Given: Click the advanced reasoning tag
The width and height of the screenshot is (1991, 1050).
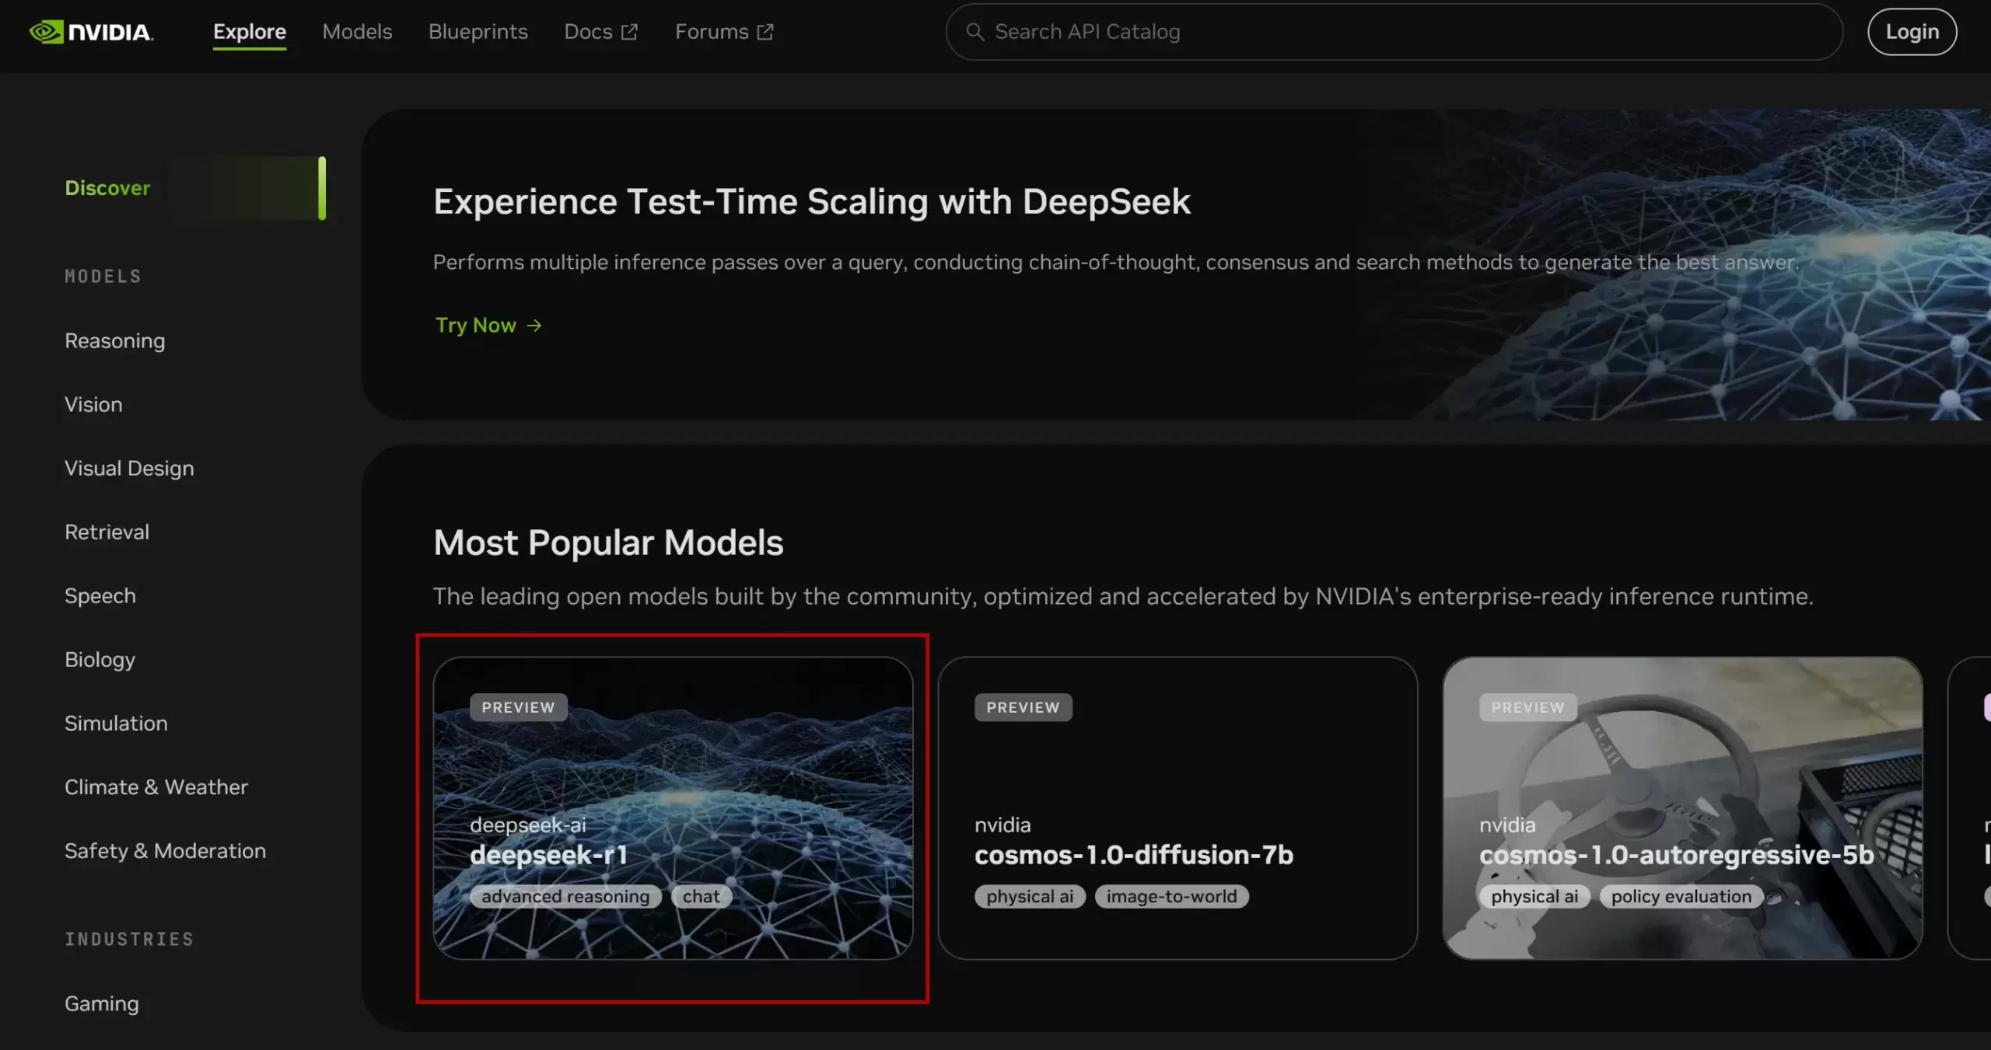Looking at the screenshot, I should click(x=565, y=896).
